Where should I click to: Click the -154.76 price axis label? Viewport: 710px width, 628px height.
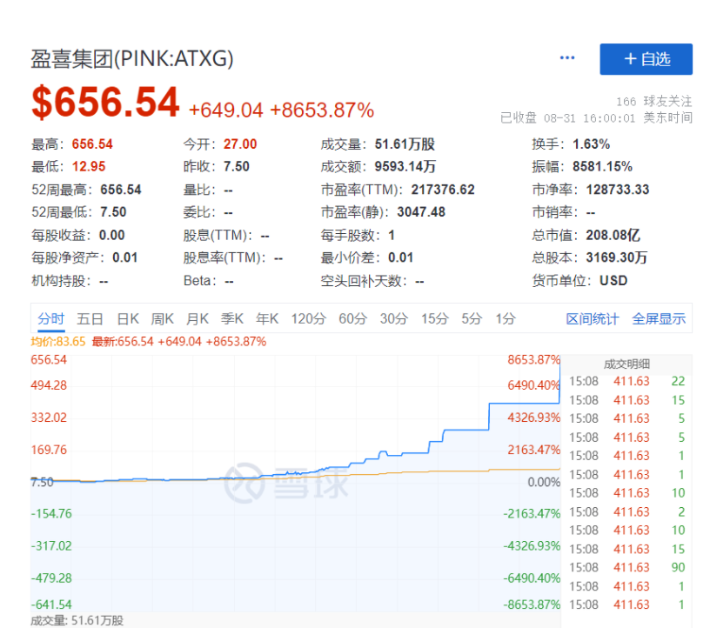click(51, 513)
